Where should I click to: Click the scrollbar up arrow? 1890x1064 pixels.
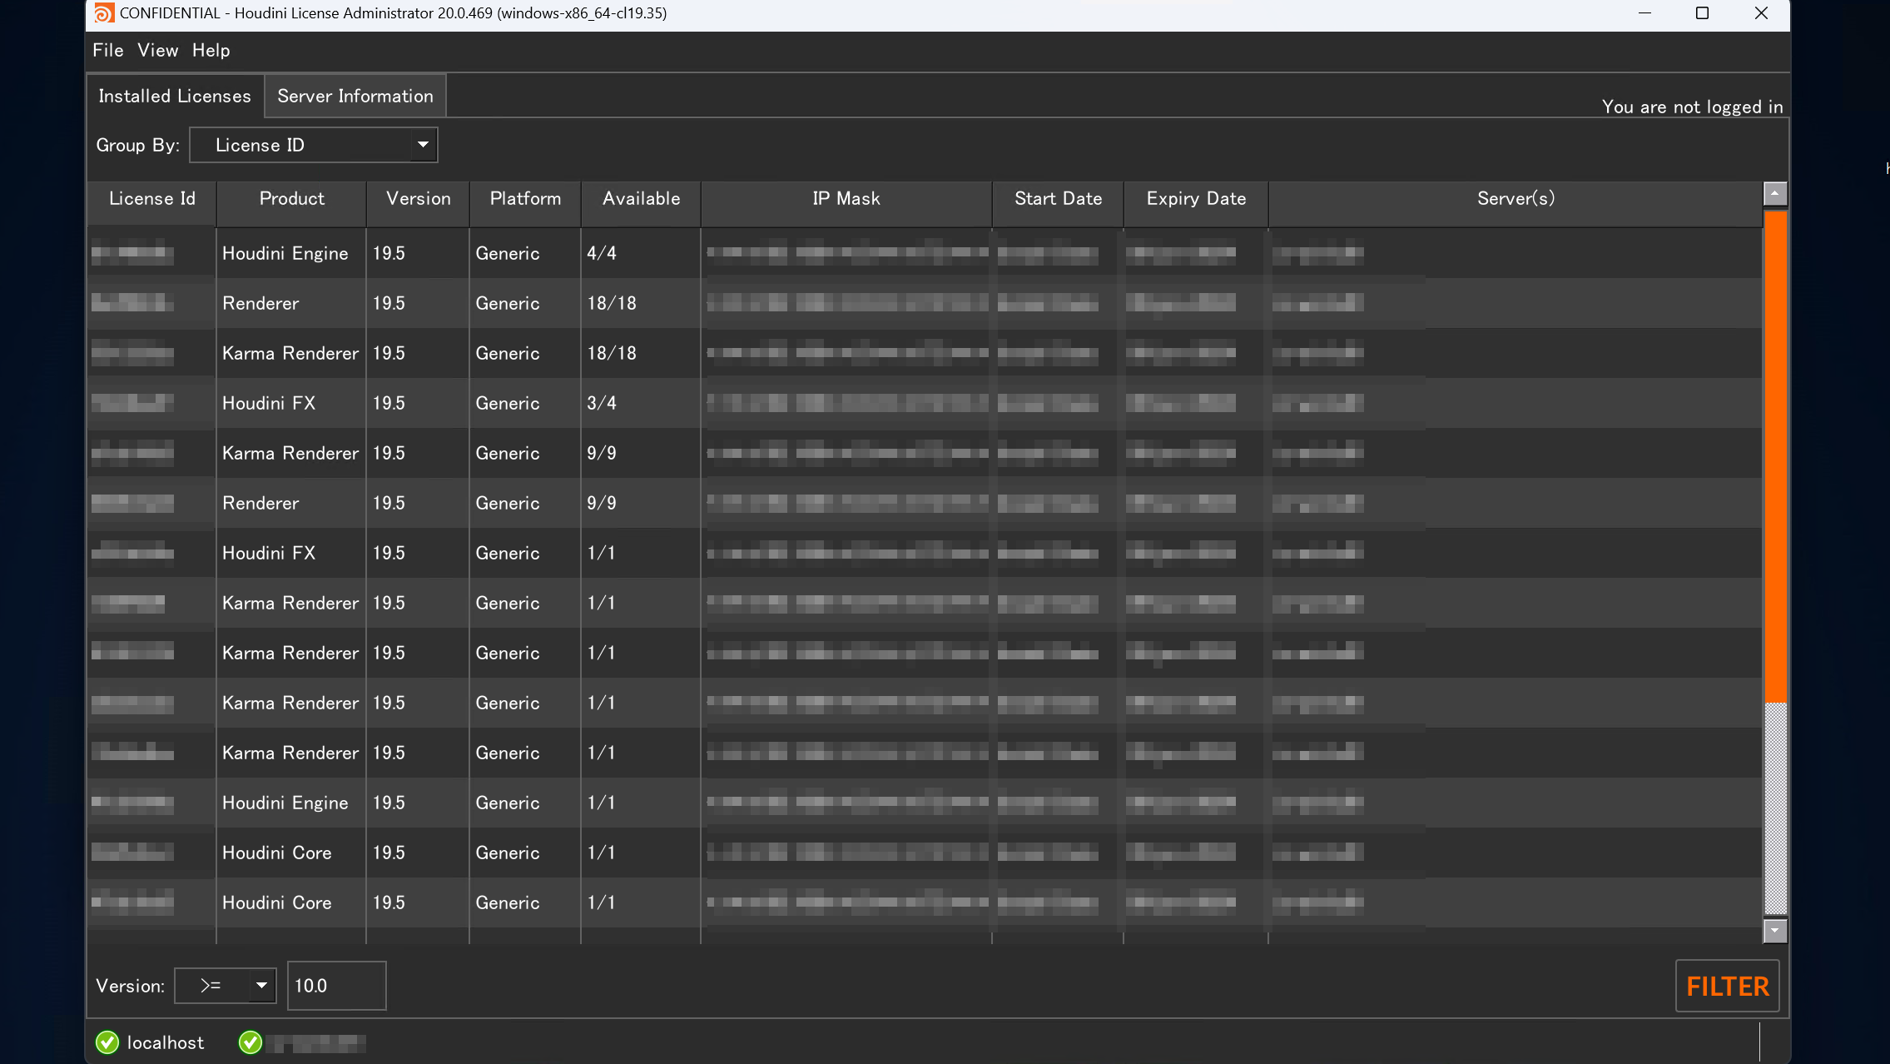[1775, 194]
